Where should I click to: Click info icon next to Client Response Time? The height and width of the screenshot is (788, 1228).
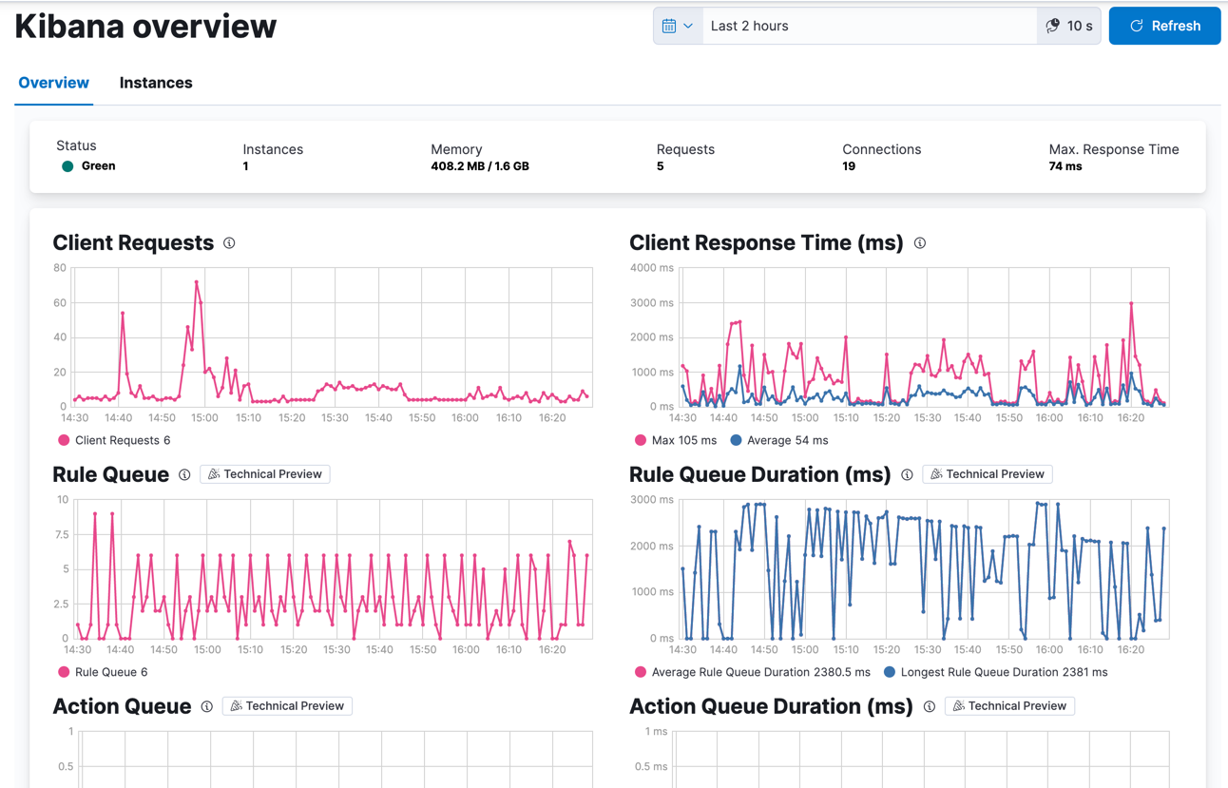(920, 243)
